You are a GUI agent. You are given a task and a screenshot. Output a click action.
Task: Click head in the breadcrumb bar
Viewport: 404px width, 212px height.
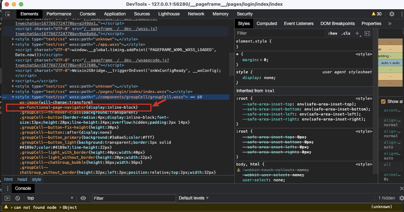tap(22, 179)
